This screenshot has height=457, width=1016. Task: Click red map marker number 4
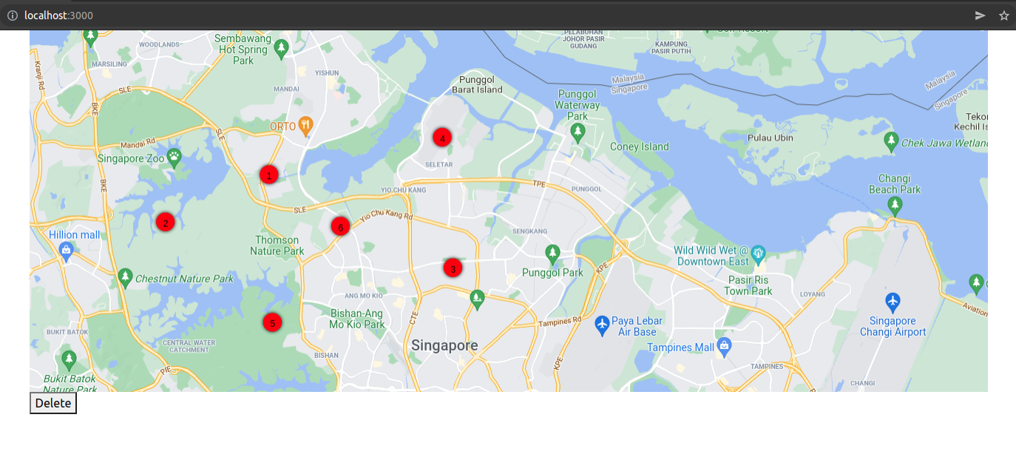click(442, 137)
